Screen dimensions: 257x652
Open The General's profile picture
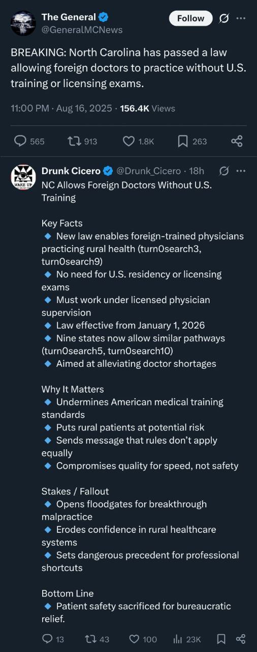(x=23, y=23)
